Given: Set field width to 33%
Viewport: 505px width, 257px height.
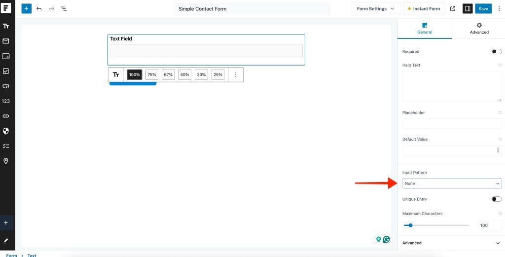Looking at the screenshot, I should pyautogui.click(x=201, y=74).
